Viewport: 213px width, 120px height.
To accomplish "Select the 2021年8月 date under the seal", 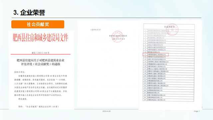I will coord(118,39).
